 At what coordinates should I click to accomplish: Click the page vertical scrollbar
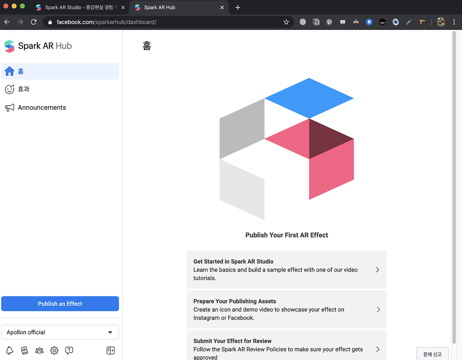(454, 188)
